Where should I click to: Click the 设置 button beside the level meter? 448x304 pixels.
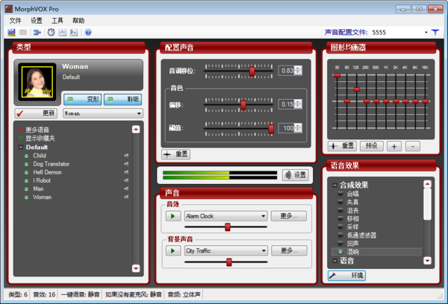click(296, 175)
